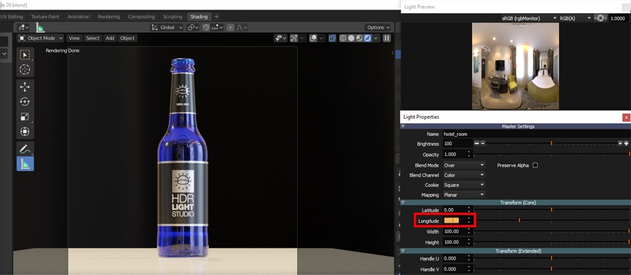The image size is (631, 275).
Task: Click the HDR Light Studio icon in header
Action: click(40, 27)
